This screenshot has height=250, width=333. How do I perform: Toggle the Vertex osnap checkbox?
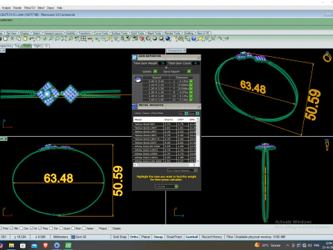pyautogui.click(x=84, y=228)
